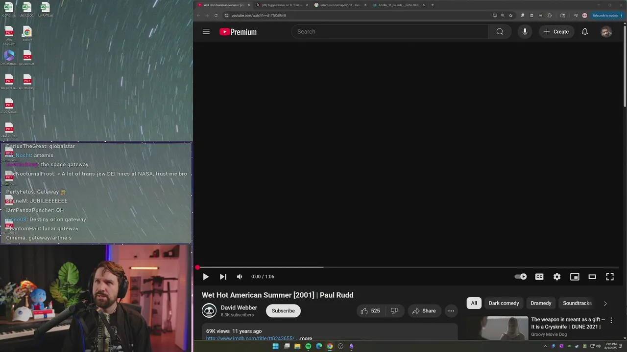
Task: Subscribe to David Webber channel
Action: 283,311
